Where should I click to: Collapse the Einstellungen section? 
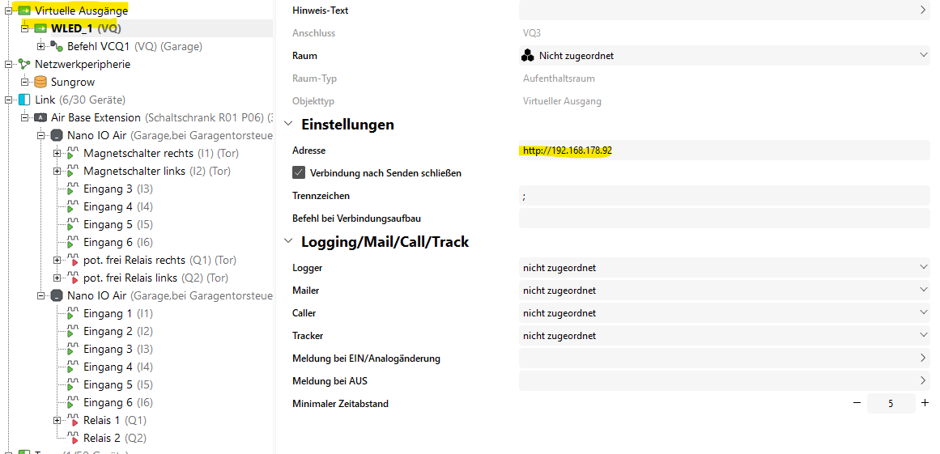(289, 124)
